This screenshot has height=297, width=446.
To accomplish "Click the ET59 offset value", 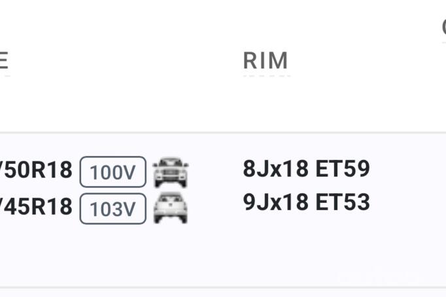I will 343,169.
